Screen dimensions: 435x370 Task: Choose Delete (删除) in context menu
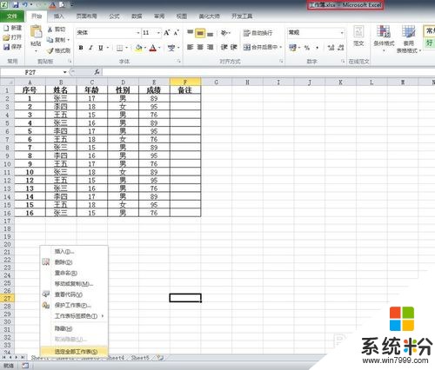coord(74,262)
